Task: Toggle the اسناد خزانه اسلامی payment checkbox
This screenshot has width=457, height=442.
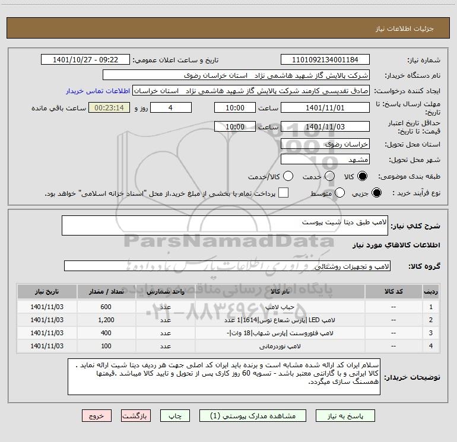Action: click(x=283, y=193)
